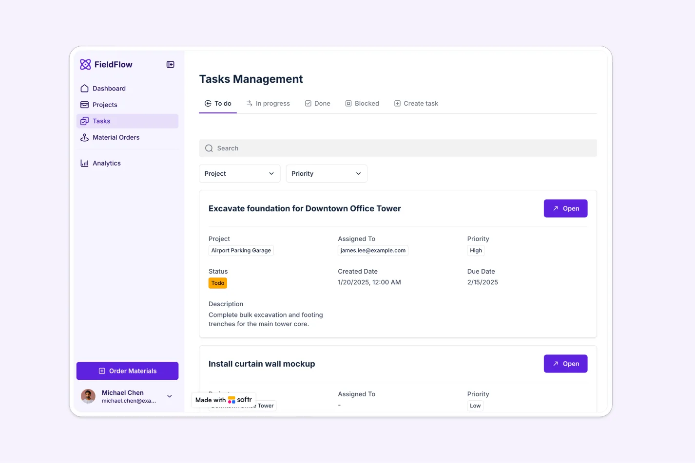Go to Projects in the sidebar
Screen dimensions: 695x463
coord(127,105)
